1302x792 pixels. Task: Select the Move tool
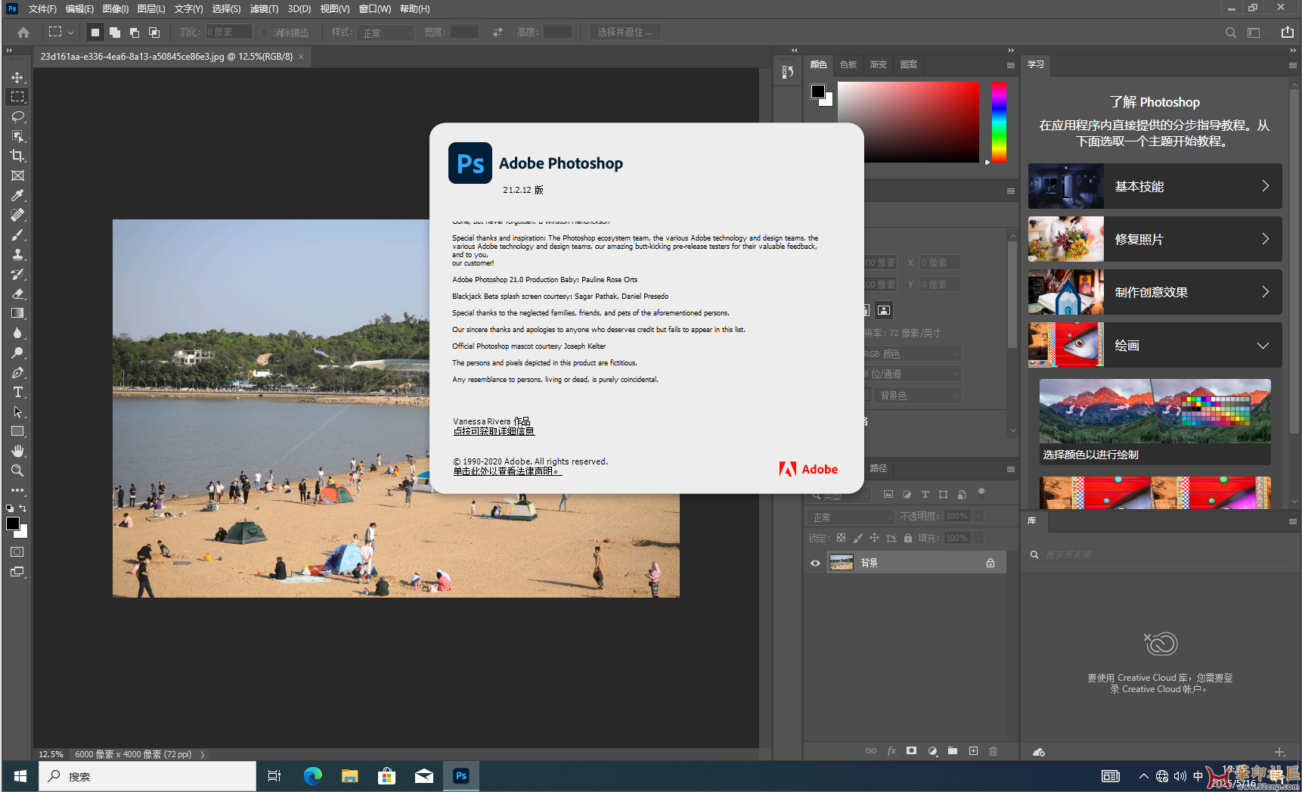click(17, 77)
